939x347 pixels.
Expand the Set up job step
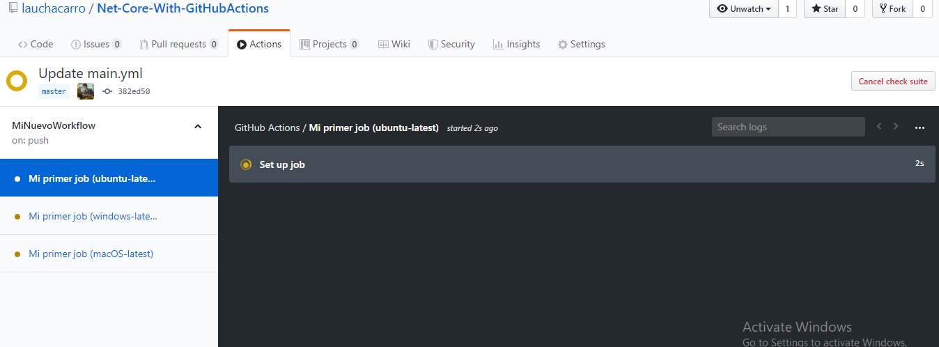point(582,164)
